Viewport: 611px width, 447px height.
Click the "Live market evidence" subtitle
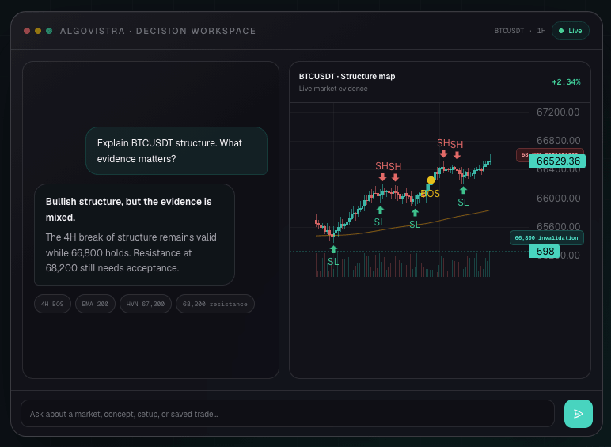[x=333, y=89]
